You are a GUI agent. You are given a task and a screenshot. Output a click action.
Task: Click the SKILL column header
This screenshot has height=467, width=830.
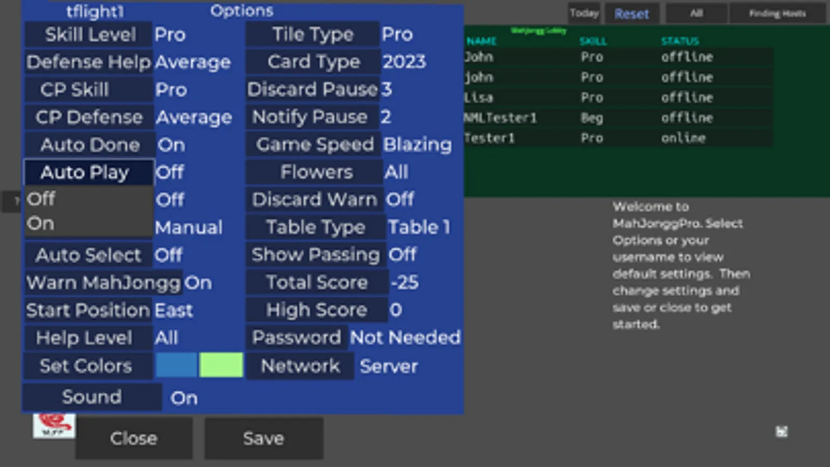[x=593, y=40]
